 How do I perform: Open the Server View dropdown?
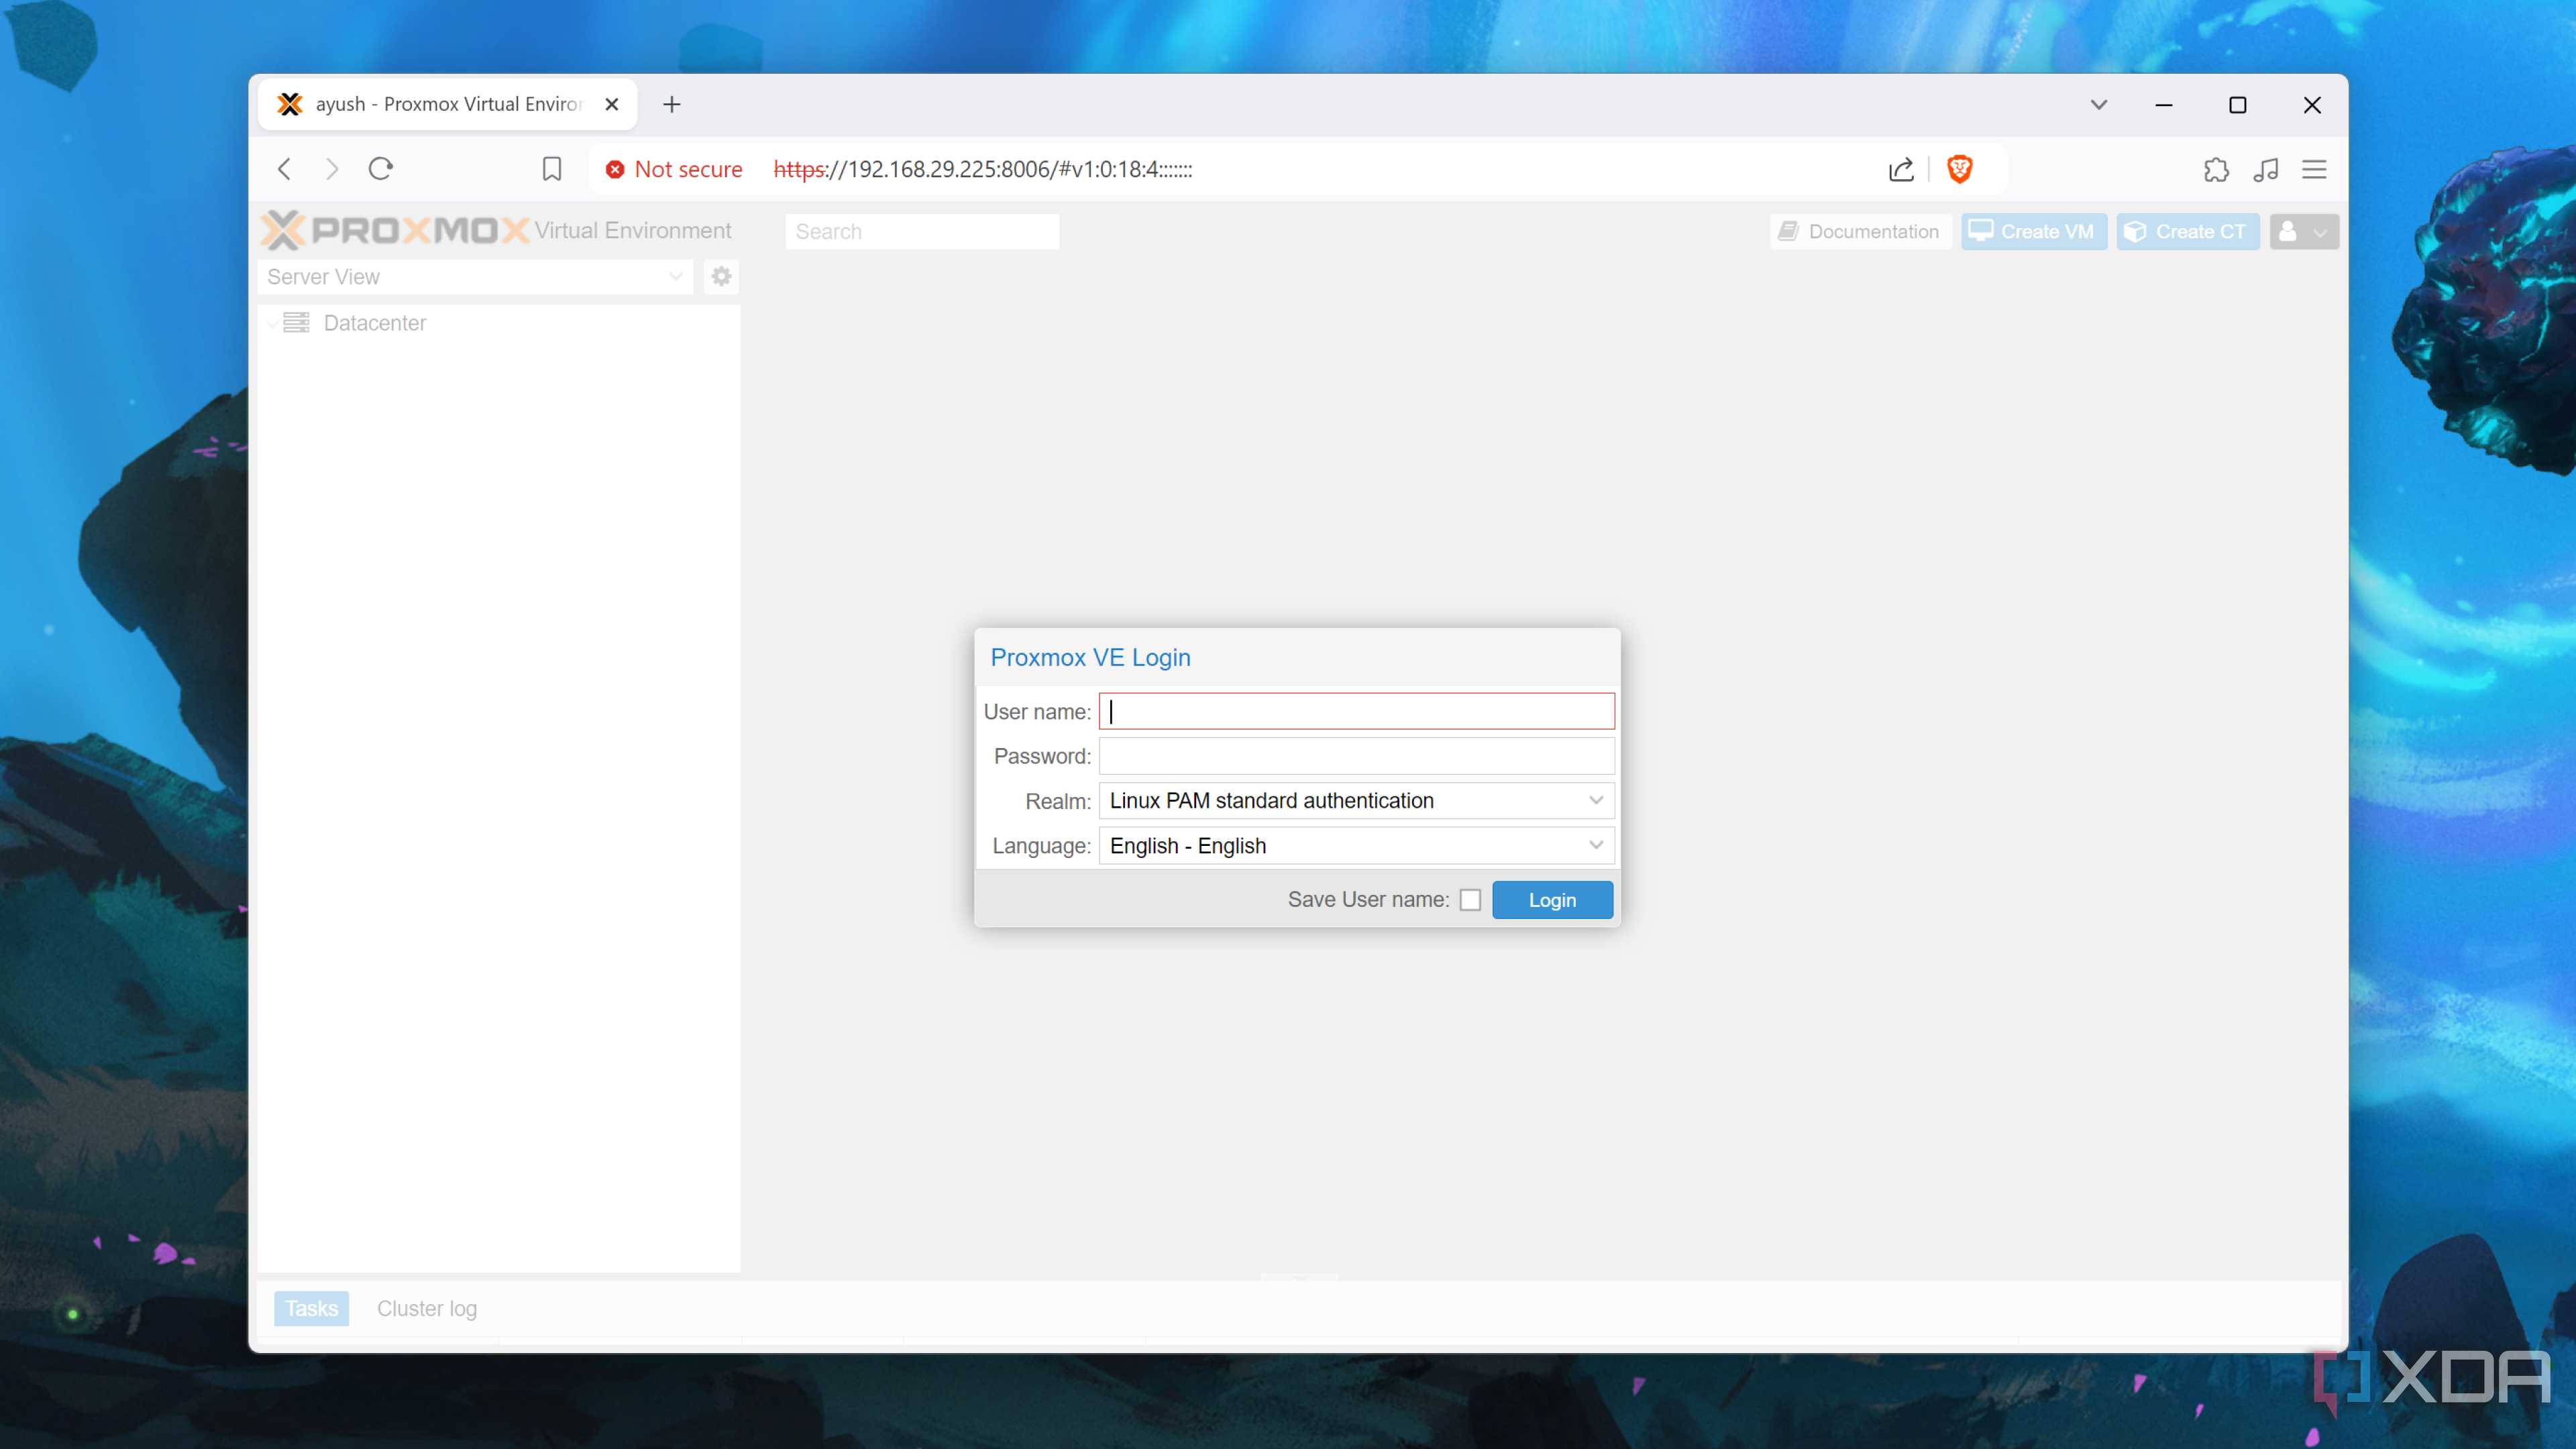click(475, 277)
